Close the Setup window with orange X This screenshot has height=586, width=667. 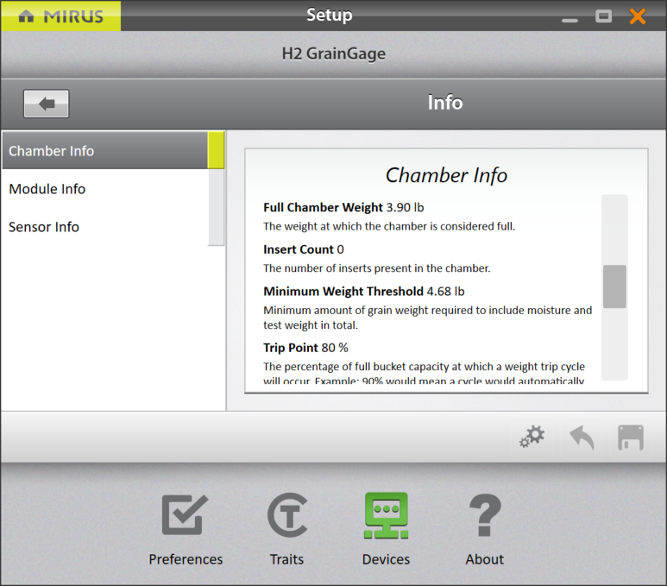pos(638,16)
